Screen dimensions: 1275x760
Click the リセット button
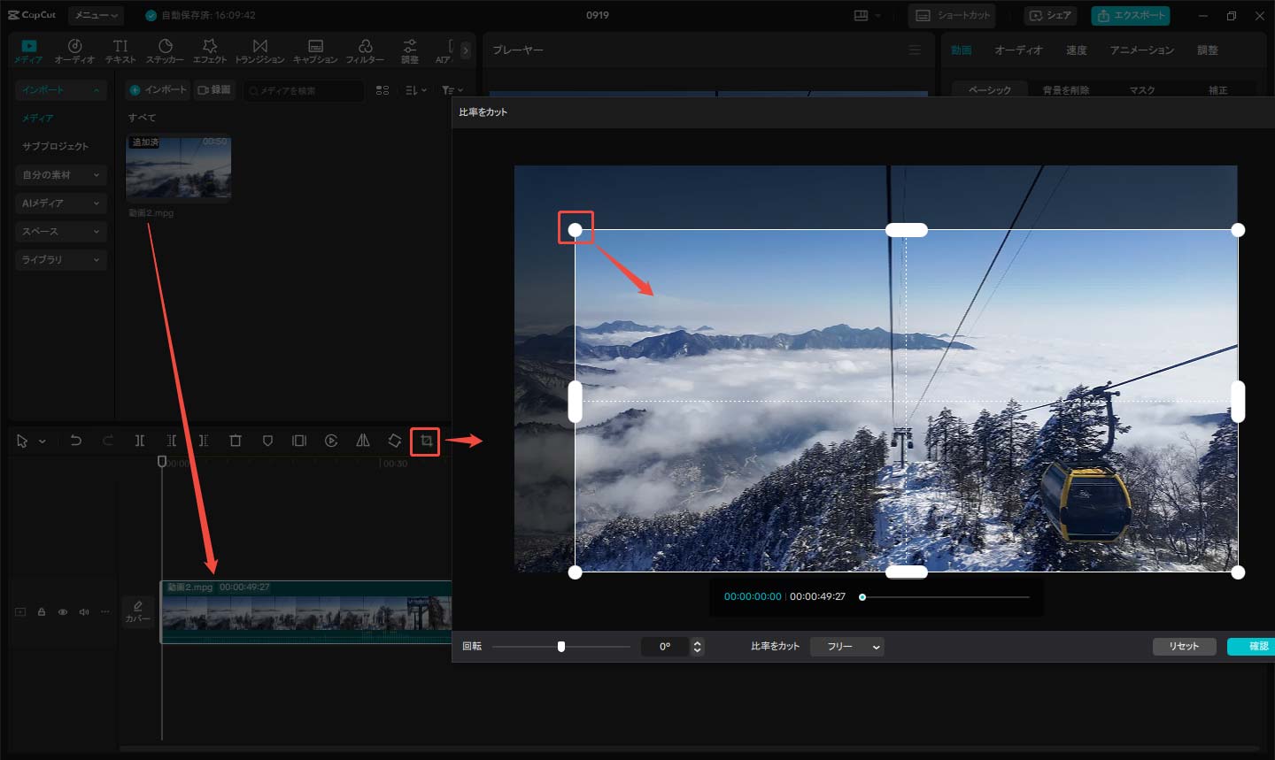coord(1183,647)
